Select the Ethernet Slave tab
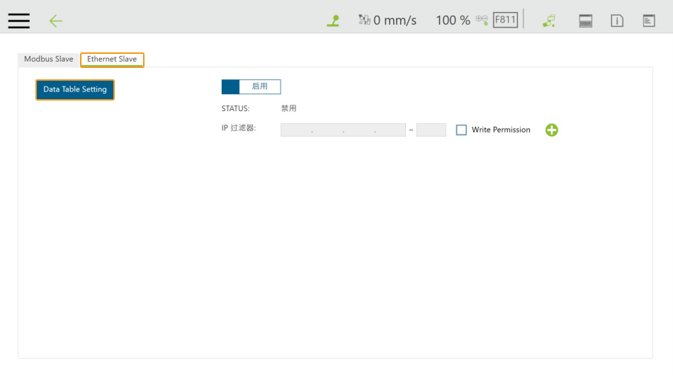 pyautogui.click(x=112, y=59)
